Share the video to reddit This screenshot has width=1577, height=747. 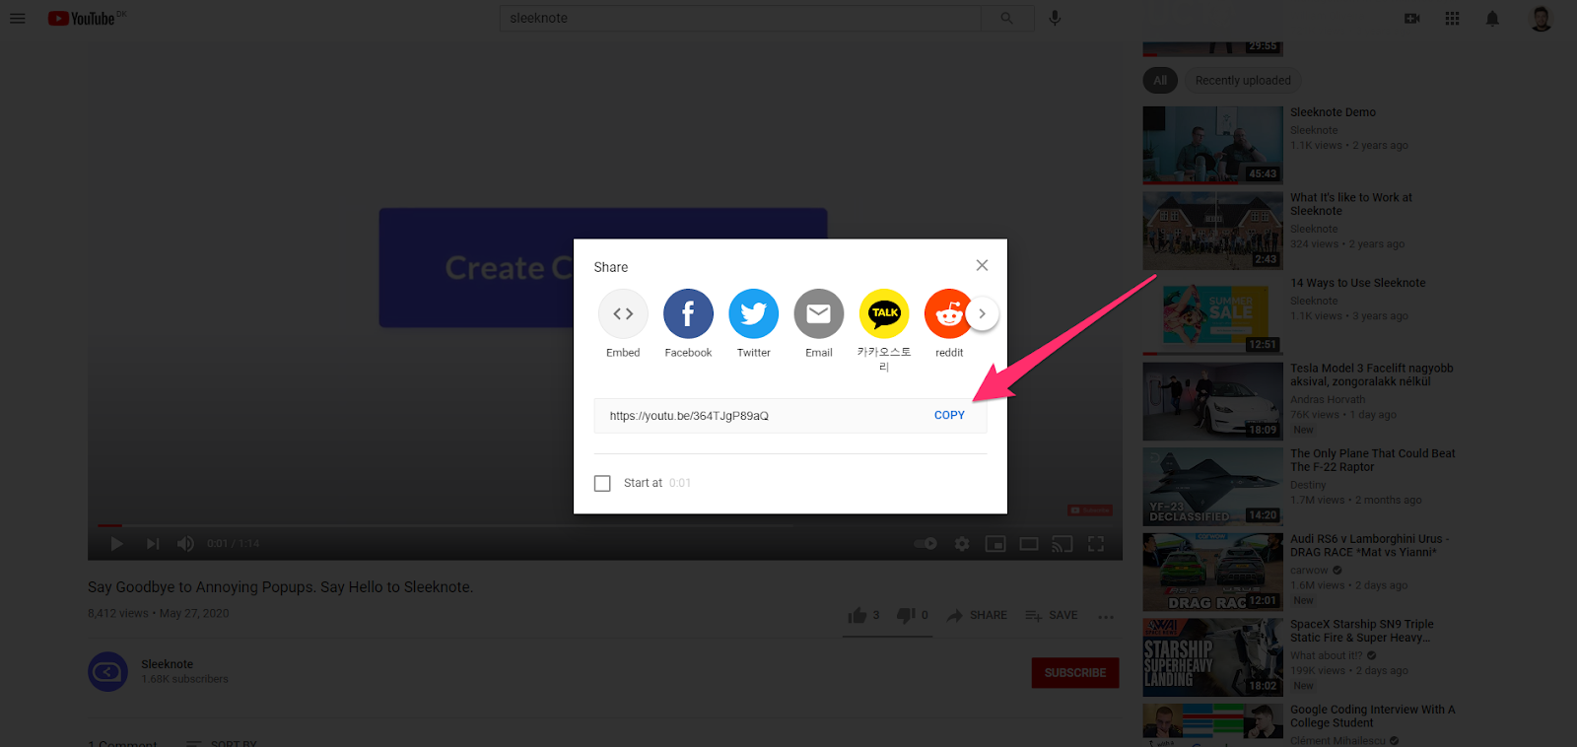949,324
